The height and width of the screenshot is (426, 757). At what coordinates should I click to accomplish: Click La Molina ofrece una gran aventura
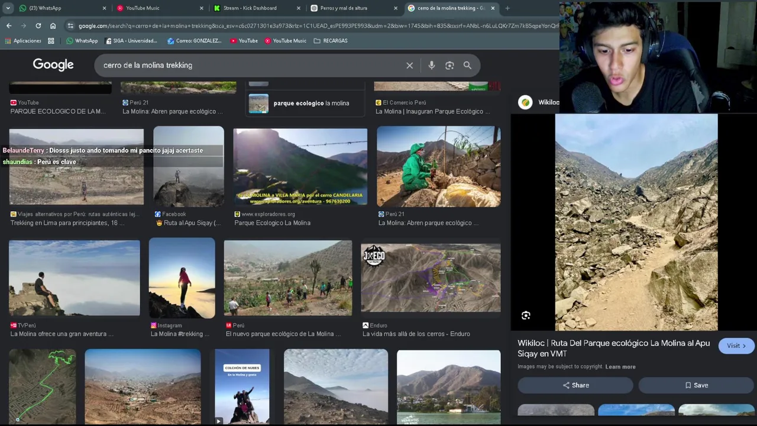[x=62, y=334]
